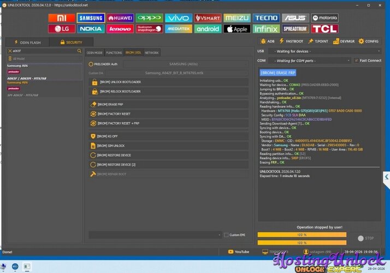Image resolution: width=390 pixels, height=273 pixels.
Task: Open the YouTube link in status bar
Action: click(x=239, y=252)
